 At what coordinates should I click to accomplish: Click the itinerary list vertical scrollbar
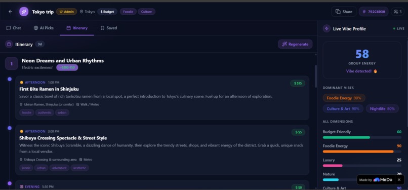pos(316,76)
